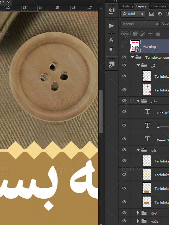Collapse the متن group
169x225 pixels.
[138, 101]
